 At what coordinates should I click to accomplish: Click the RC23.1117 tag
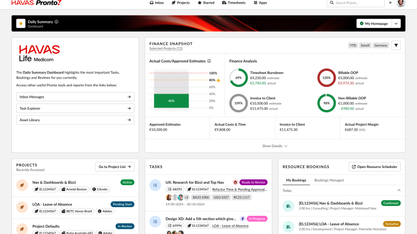(x=241, y=198)
